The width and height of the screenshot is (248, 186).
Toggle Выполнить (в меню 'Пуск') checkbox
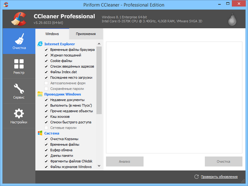46,105
